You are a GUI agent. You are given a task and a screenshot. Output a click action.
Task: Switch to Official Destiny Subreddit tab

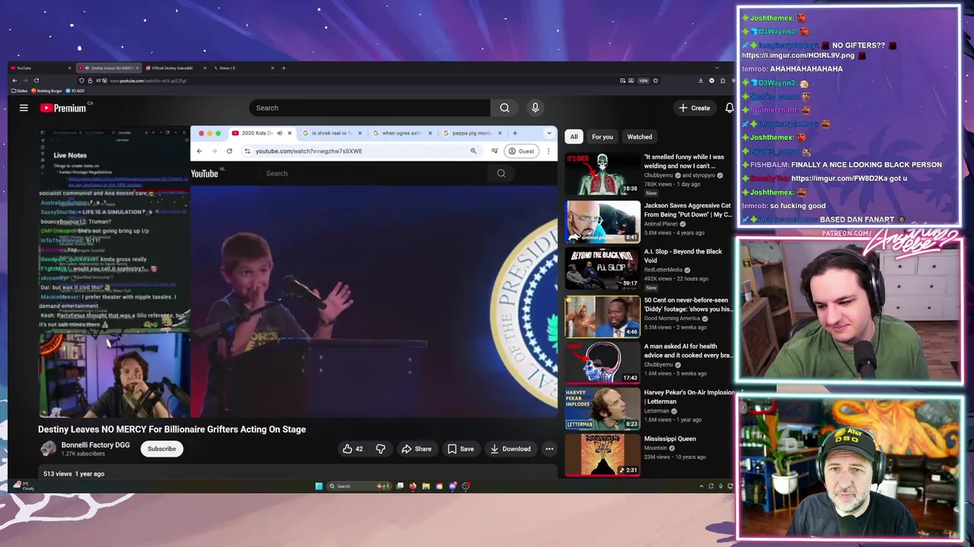175,68
